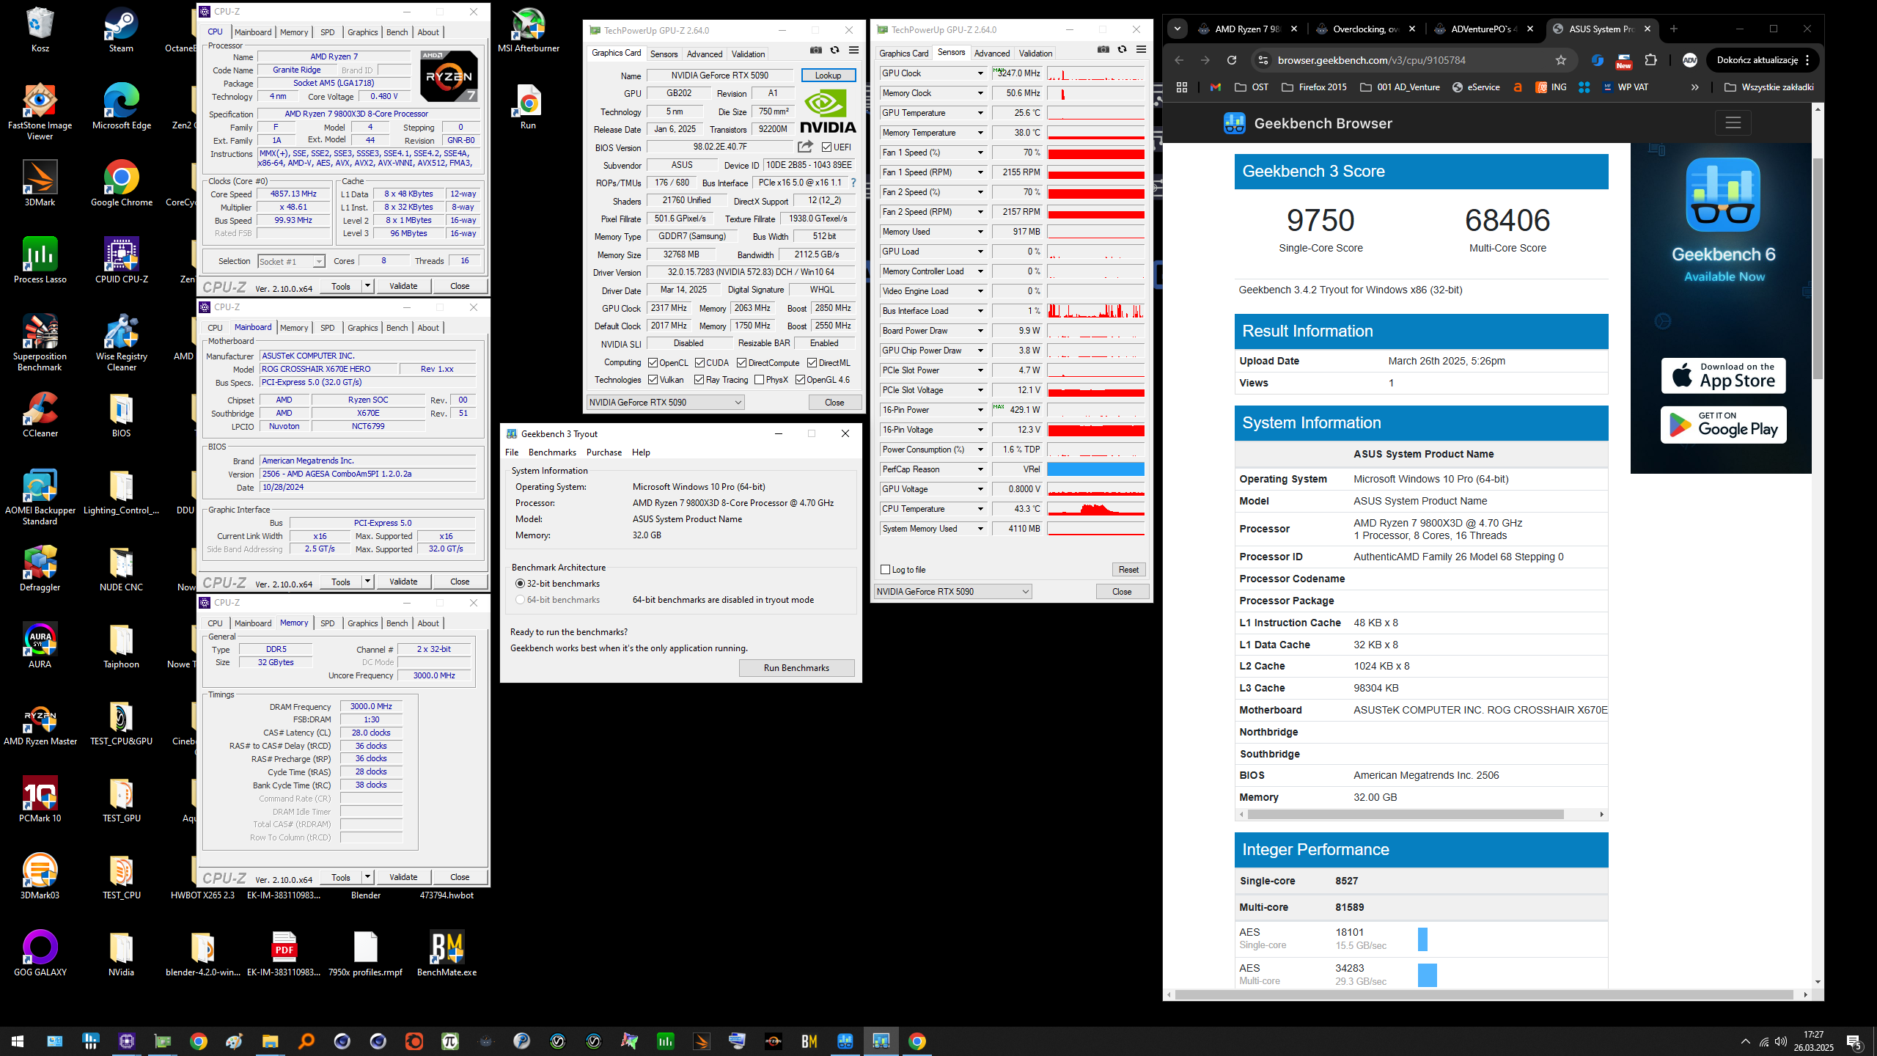Open the GPU selector dropdown in GPU-Z Sensors window
Image resolution: width=1877 pixels, height=1056 pixels.
point(952,592)
